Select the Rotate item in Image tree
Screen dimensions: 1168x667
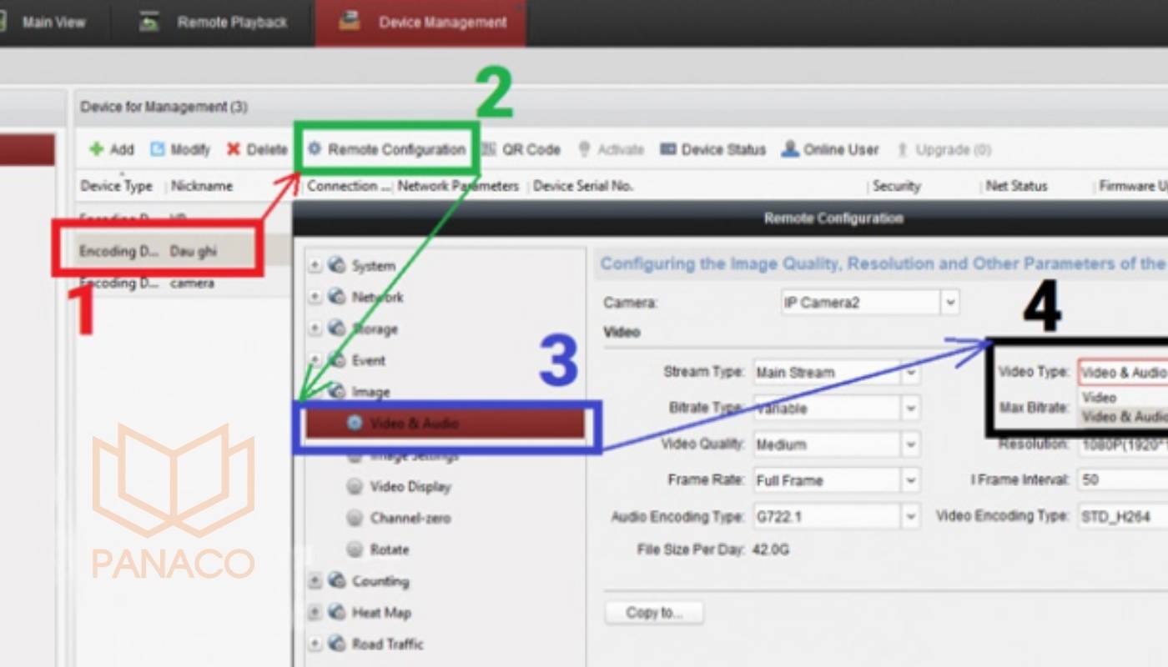tap(388, 549)
